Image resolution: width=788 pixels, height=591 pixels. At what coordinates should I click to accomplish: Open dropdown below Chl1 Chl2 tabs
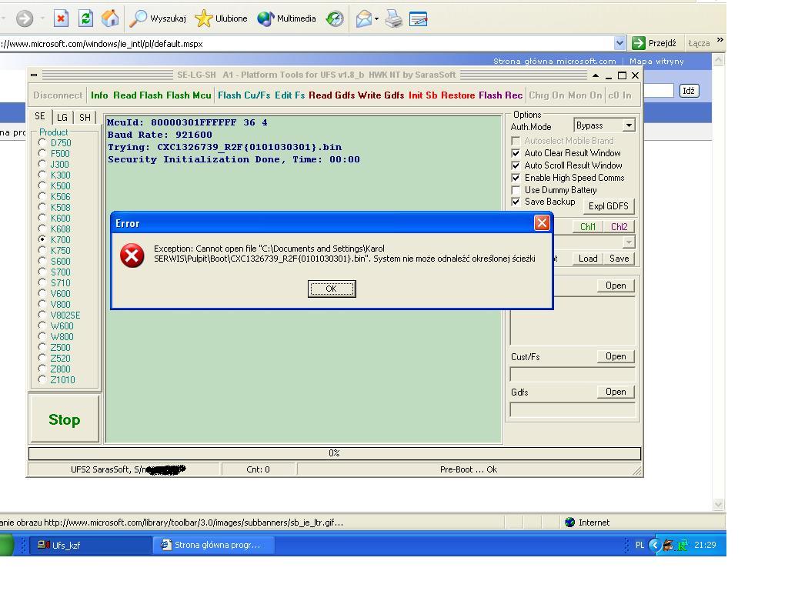[629, 242]
